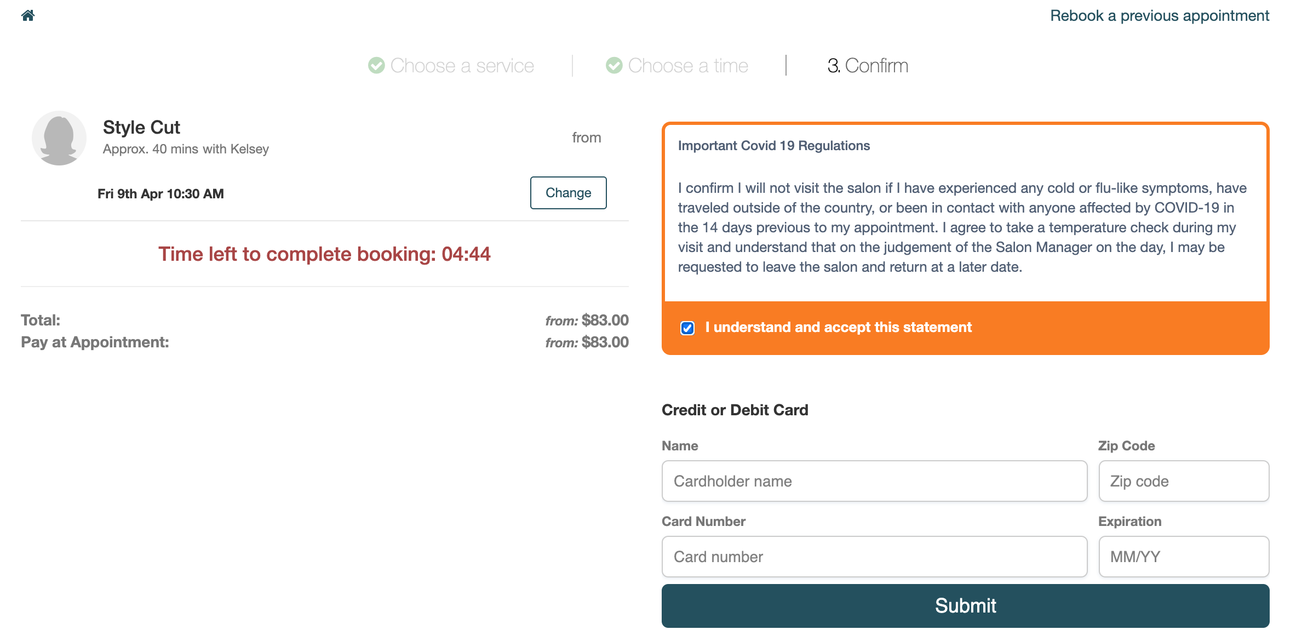1296x641 pixels.
Task: Click Kelsey's stylist avatar image
Action: pyautogui.click(x=59, y=138)
